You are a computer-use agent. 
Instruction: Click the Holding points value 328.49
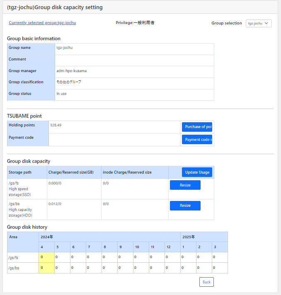56,125
